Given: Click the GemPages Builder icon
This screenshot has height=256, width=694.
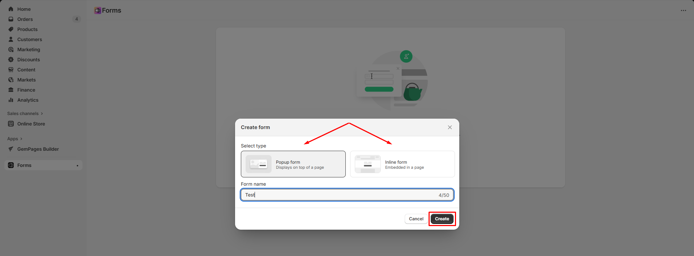Looking at the screenshot, I should [11, 149].
